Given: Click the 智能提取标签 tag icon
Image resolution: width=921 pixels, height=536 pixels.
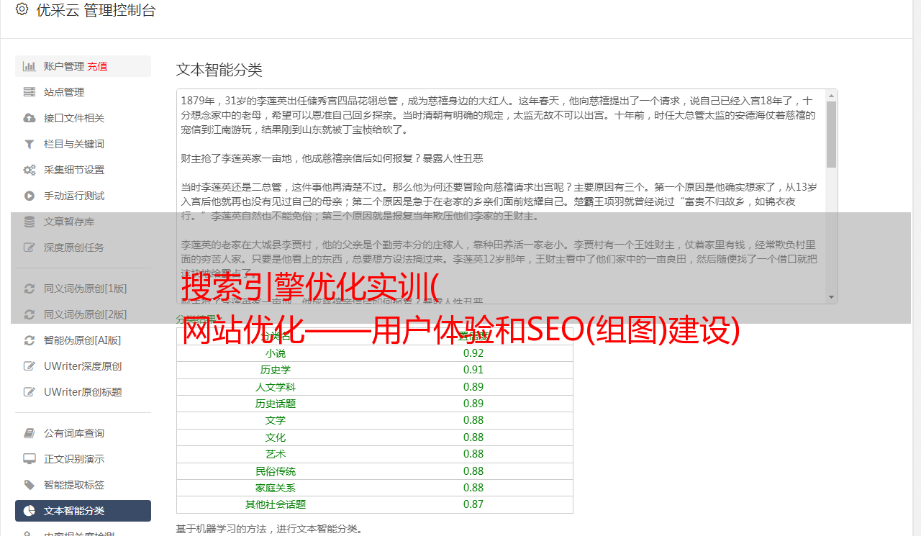Looking at the screenshot, I should pos(30,485).
